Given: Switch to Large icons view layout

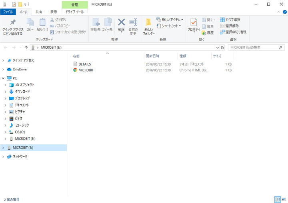Looking at the screenshot, I should tap(284, 199).
